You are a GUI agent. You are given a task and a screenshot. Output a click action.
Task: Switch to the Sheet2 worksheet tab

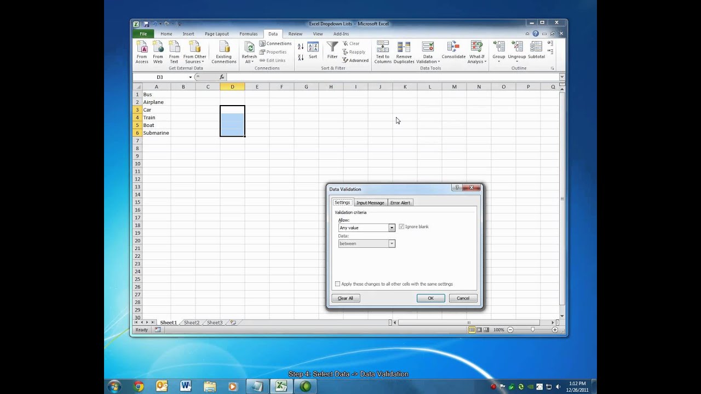pos(191,323)
